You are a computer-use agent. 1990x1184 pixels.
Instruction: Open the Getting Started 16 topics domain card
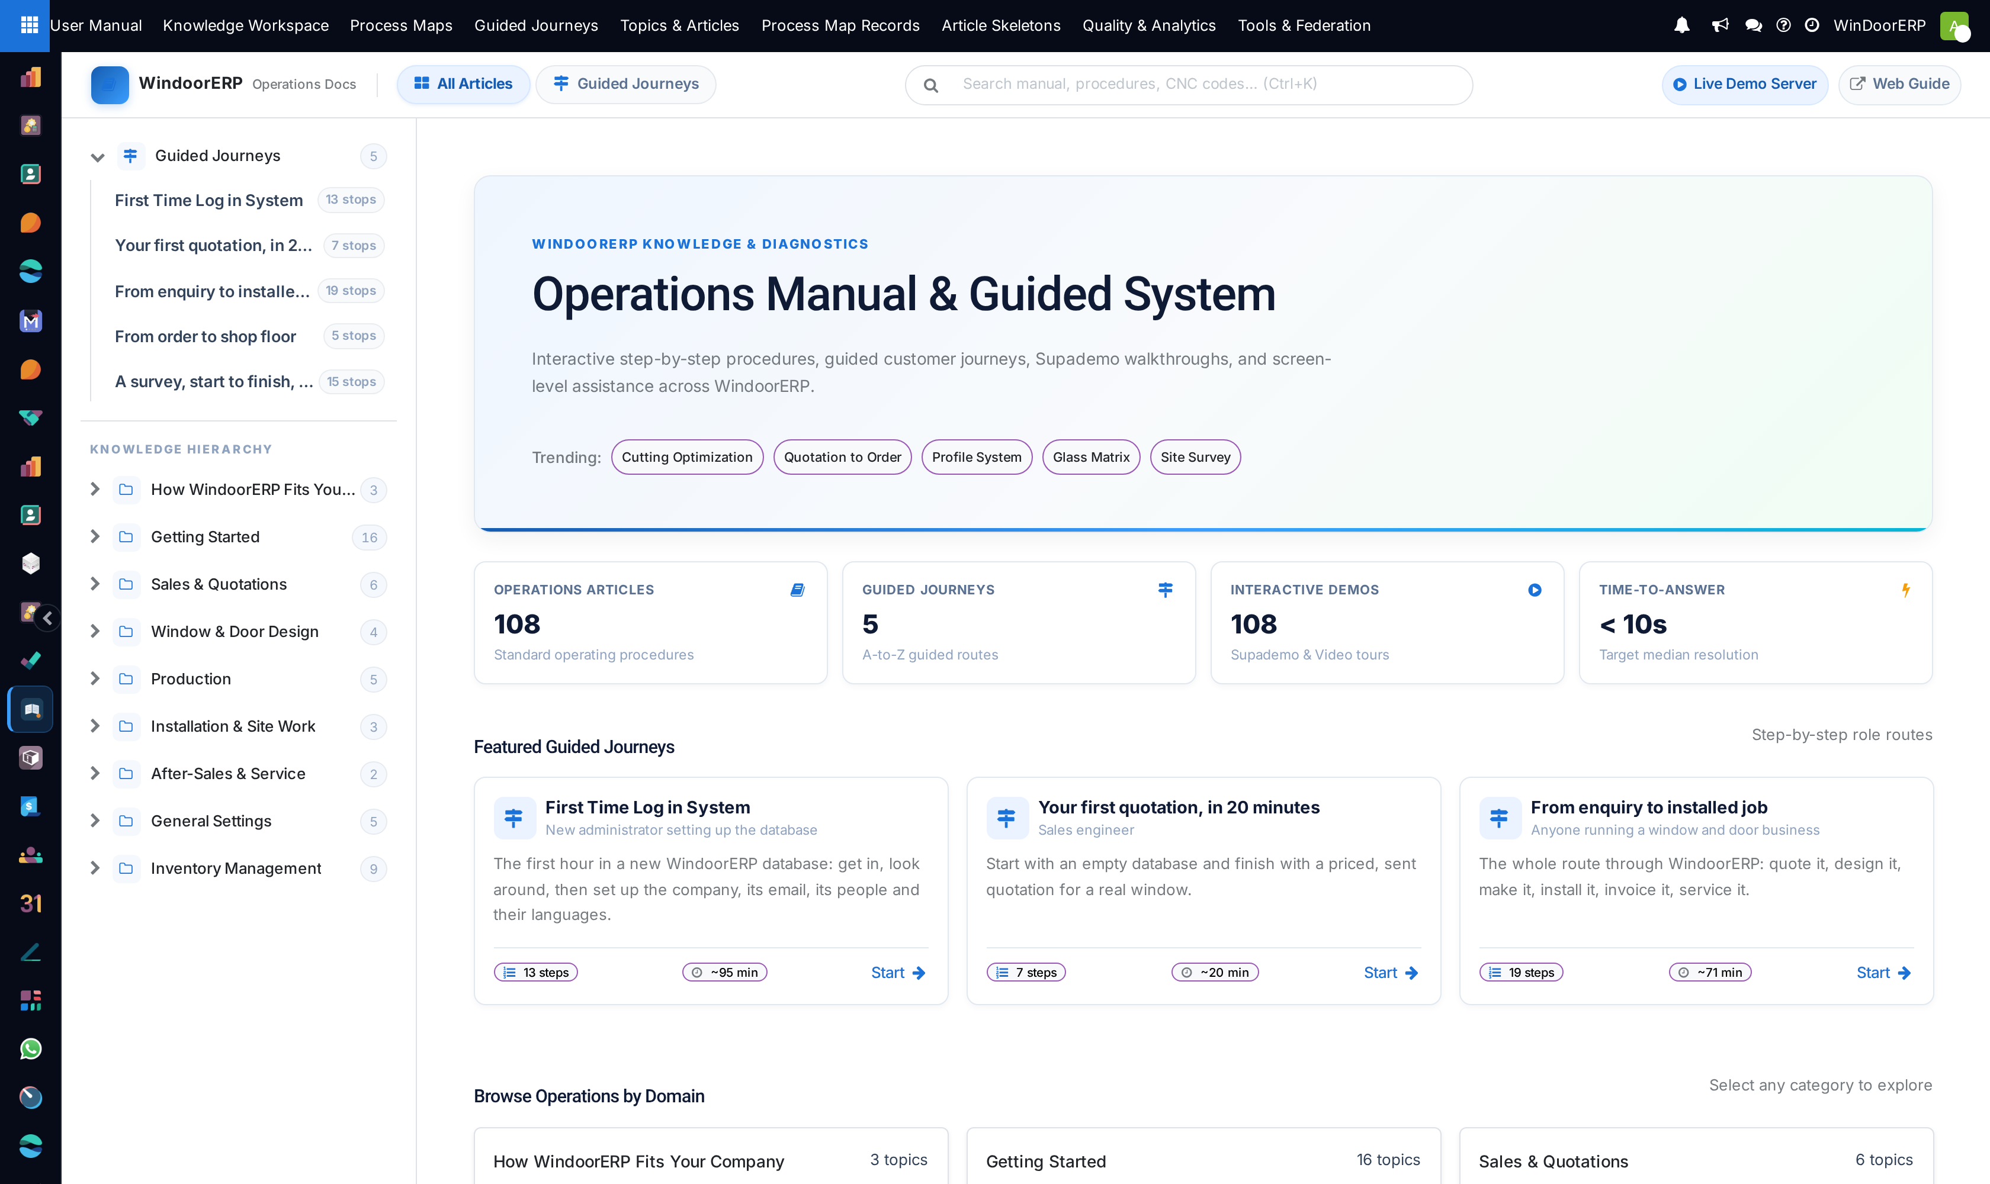point(1203,1156)
